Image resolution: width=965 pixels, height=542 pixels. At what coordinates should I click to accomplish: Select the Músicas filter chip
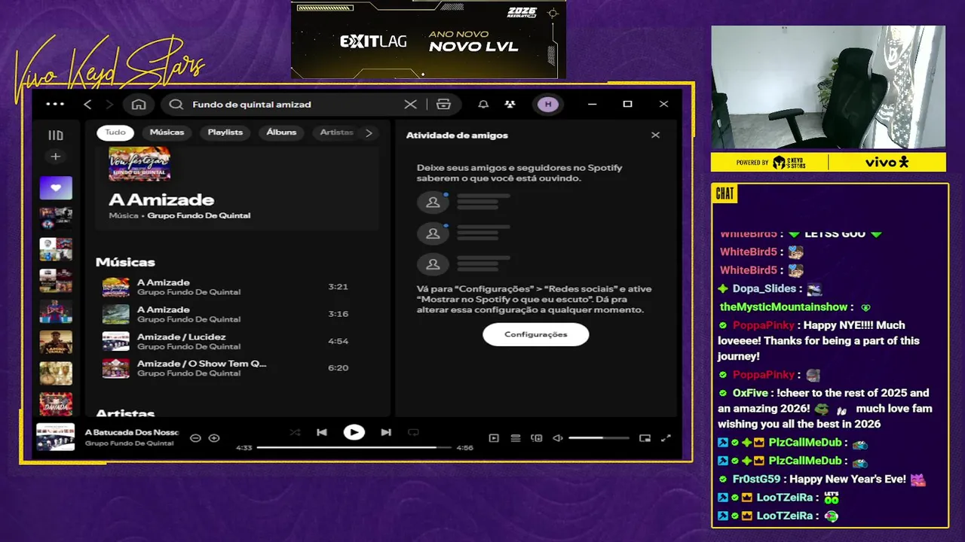(x=167, y=132)
